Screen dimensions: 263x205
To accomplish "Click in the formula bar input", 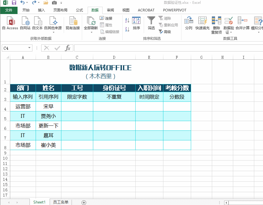I will pyautogui.click(x=168, y=48).
